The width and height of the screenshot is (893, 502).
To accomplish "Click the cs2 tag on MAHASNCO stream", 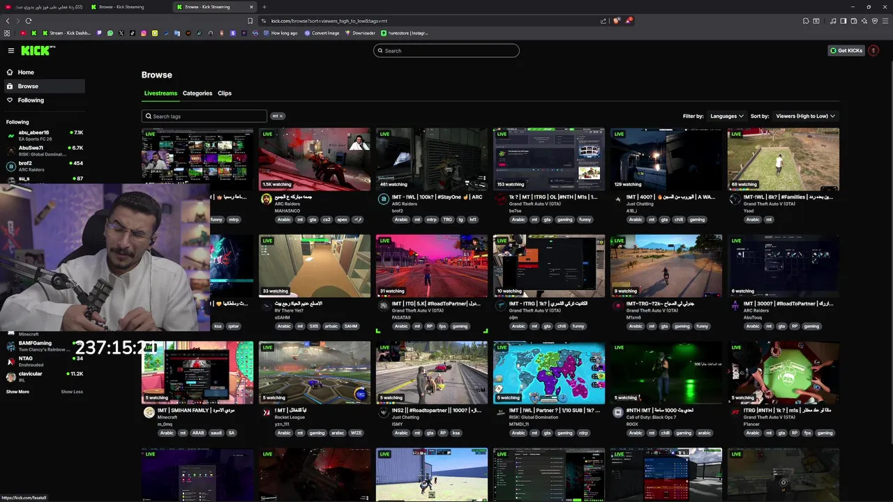I will click(327, 220).
